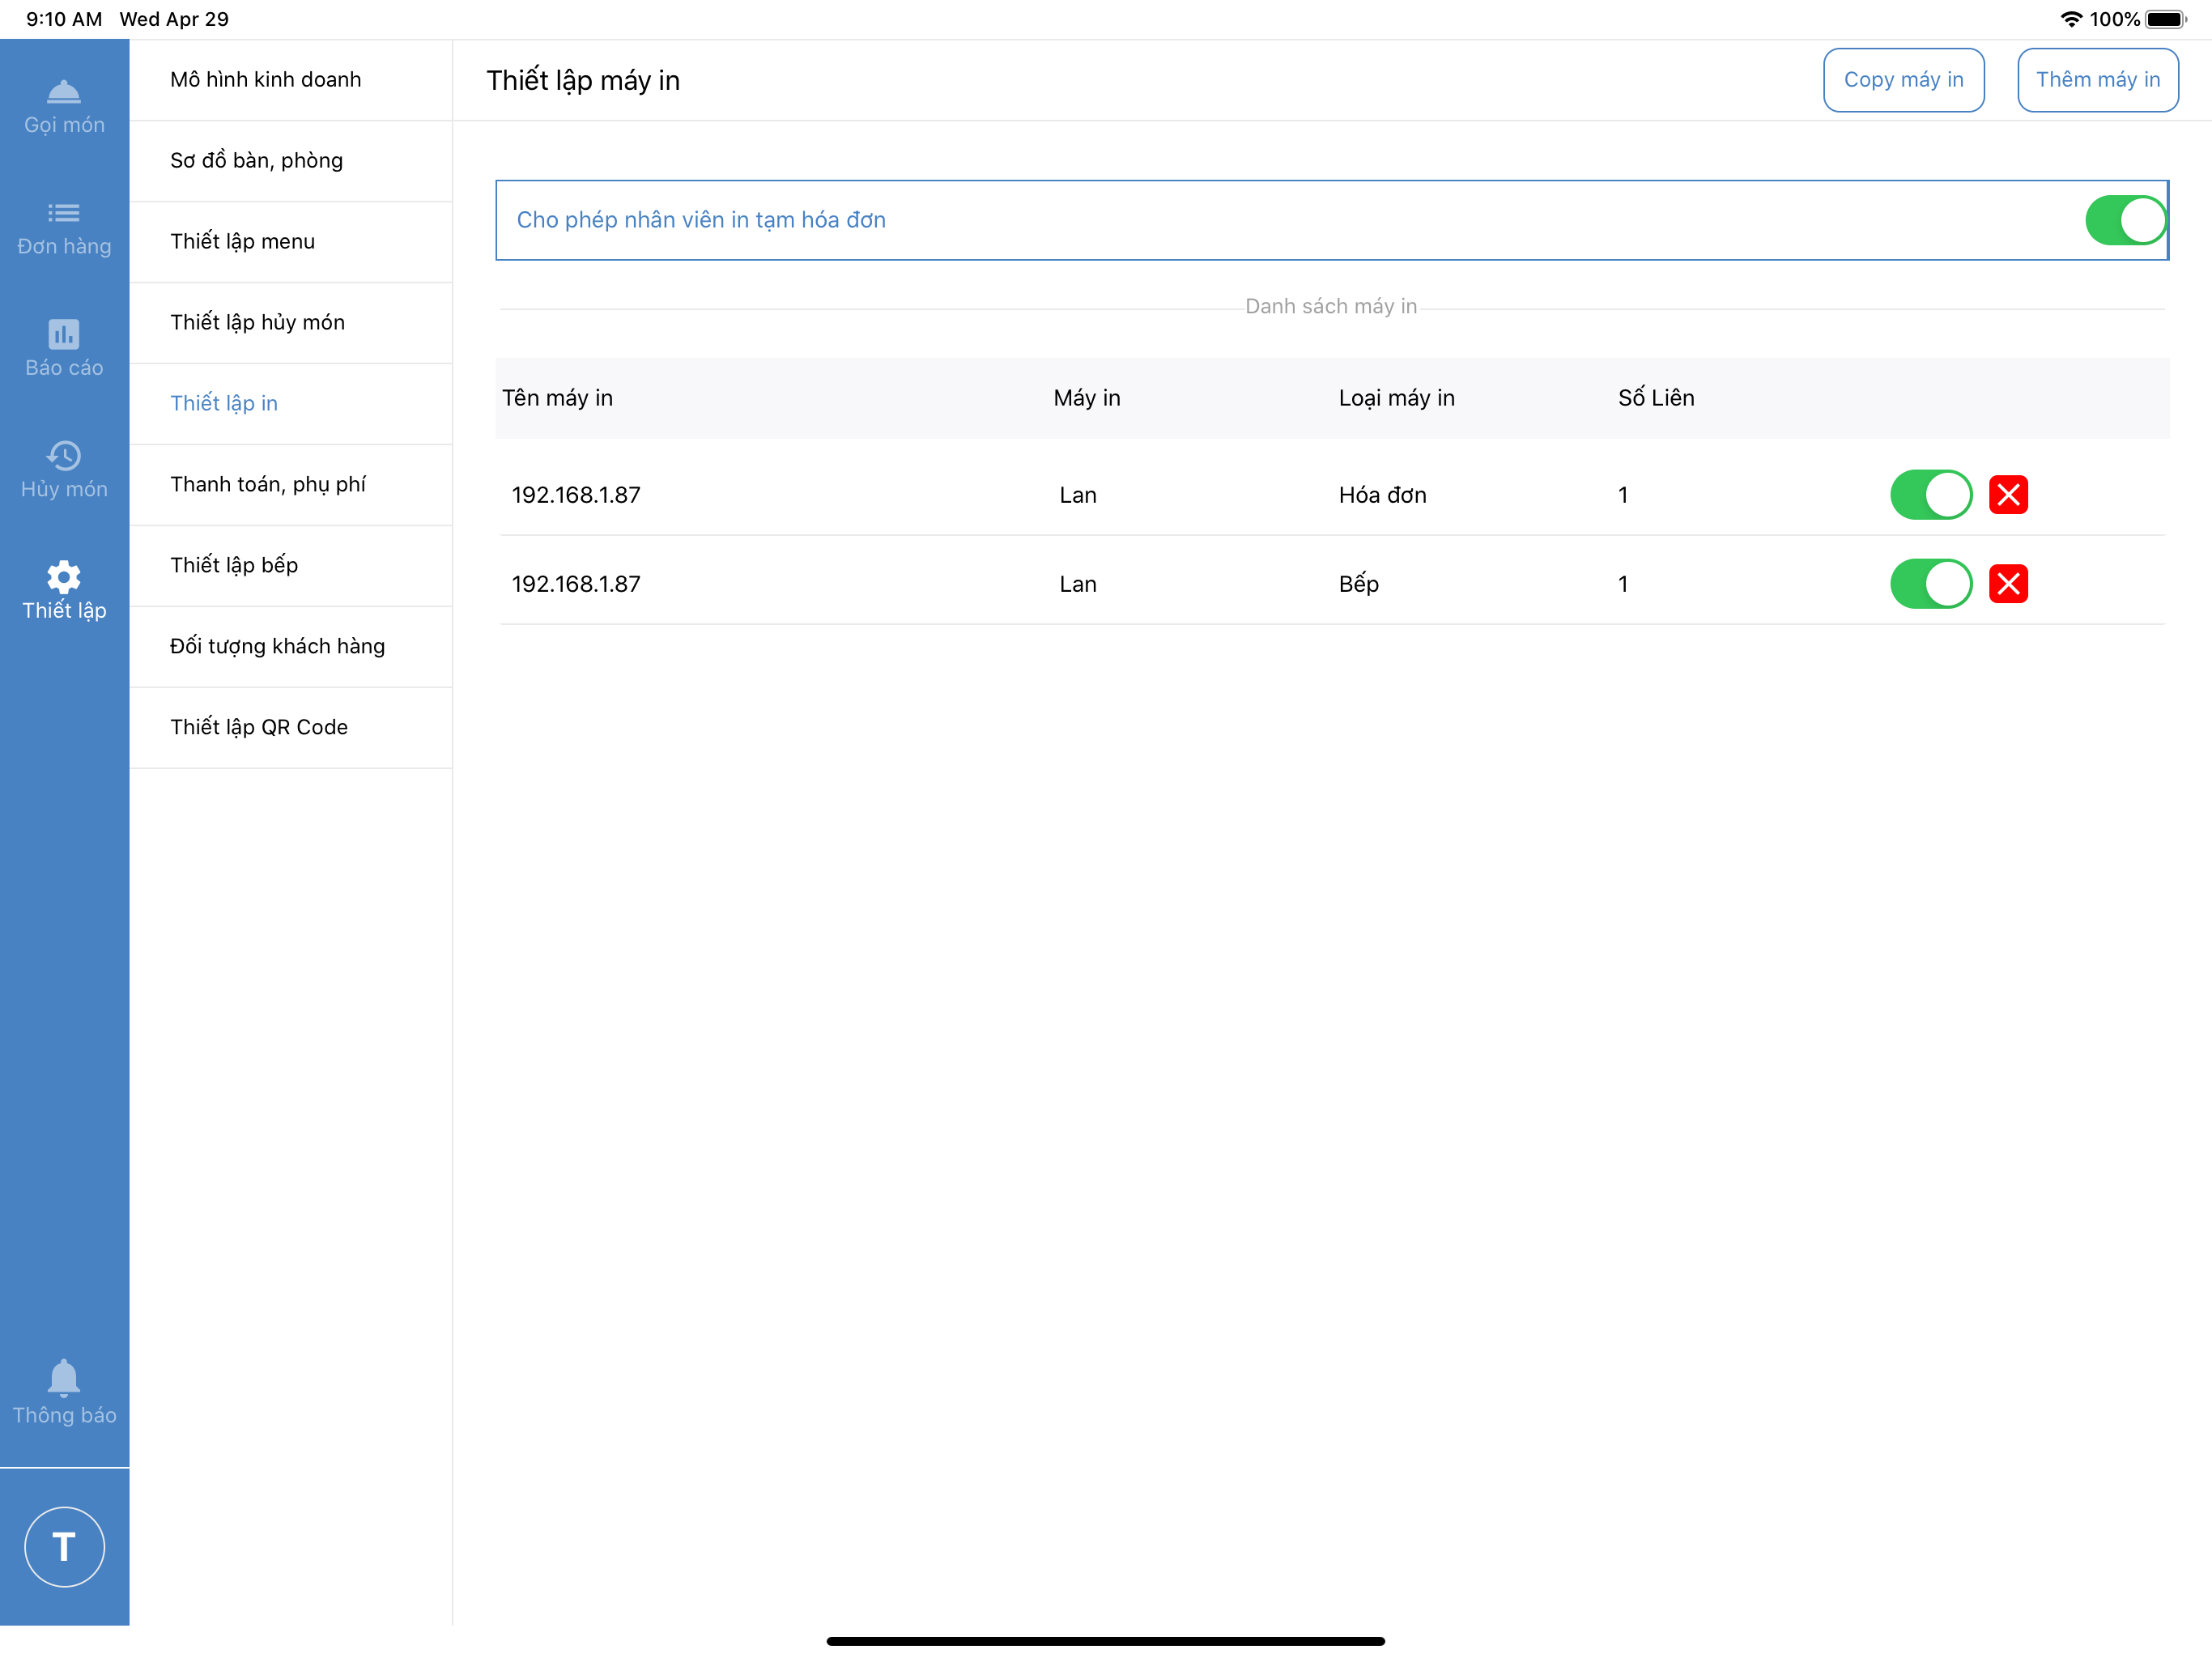
Task: Open Đối tượng khách hàng settings
Action: pos(291,647)
